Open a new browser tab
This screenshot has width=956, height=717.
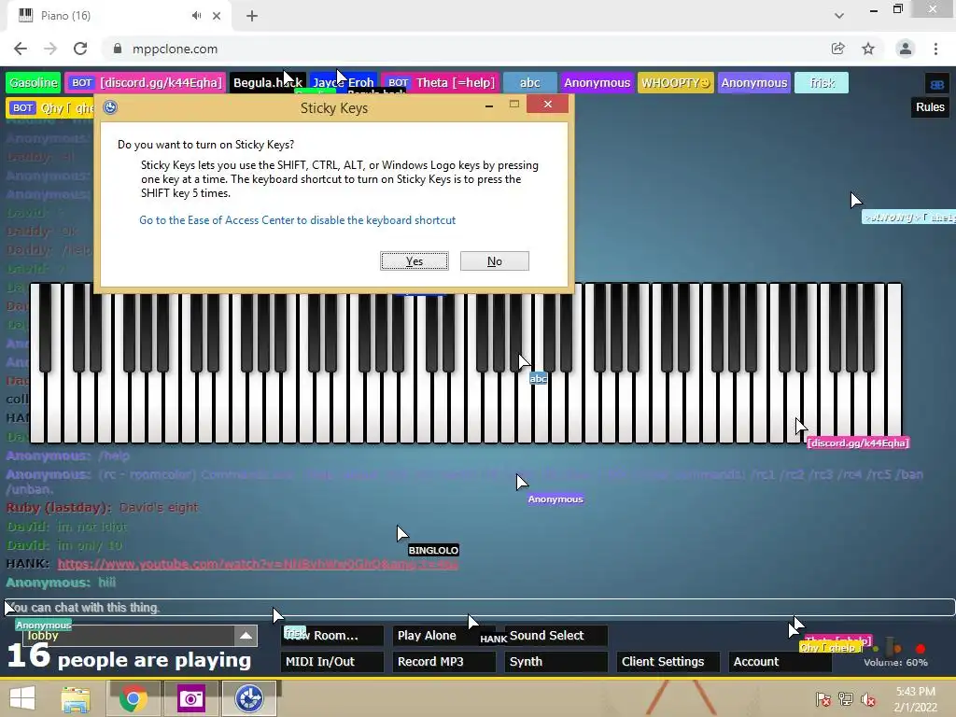(252, 16)
